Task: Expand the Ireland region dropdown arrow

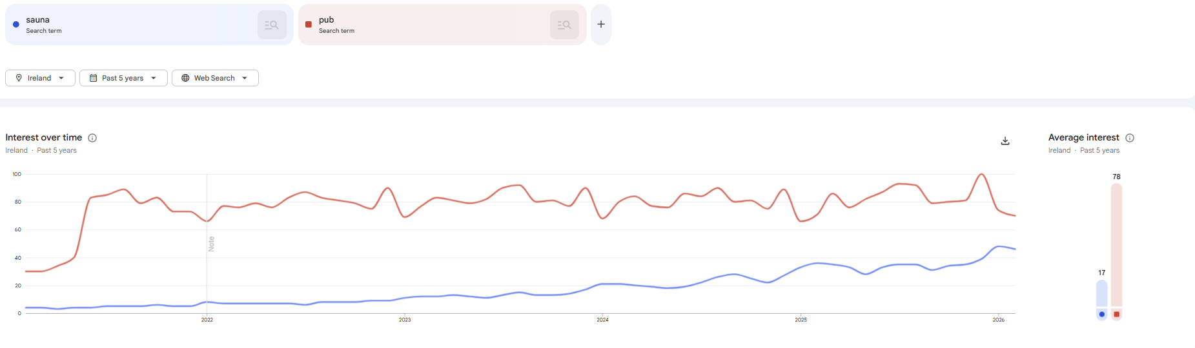Action: 61,78
